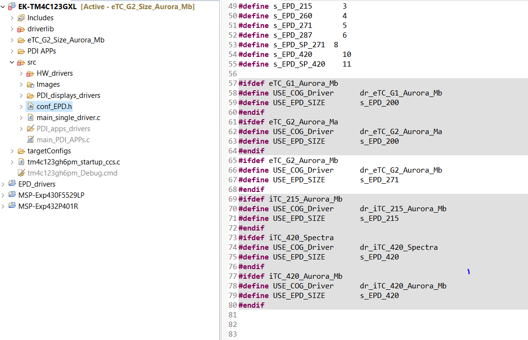Open main_PDI_APPs.c in the tree

click(x=63, y=140)
